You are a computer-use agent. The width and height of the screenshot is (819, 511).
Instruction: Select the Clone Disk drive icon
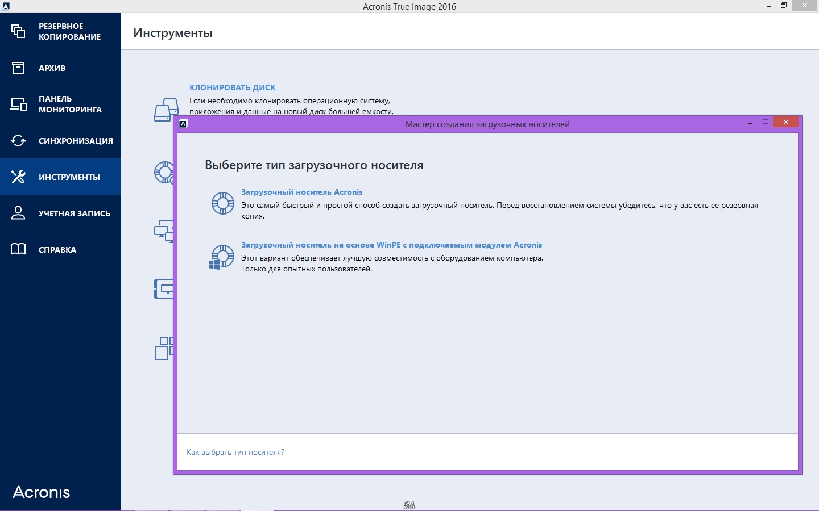click(166, 110)
